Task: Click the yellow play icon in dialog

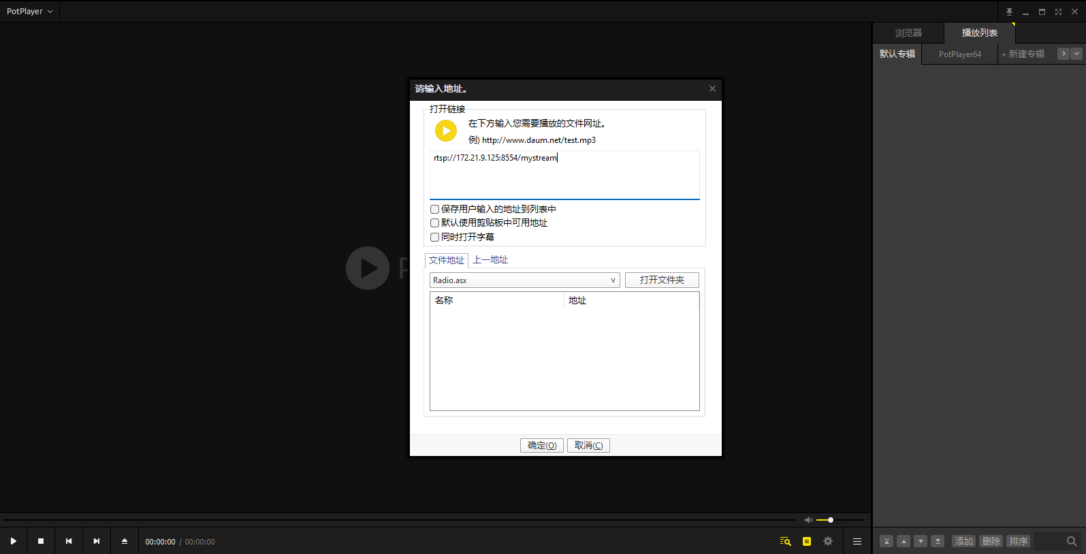Action: 446,131
